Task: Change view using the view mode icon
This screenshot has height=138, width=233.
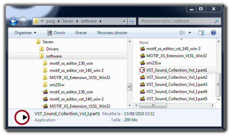Action: pyautogui.click(x=182, y=33)
